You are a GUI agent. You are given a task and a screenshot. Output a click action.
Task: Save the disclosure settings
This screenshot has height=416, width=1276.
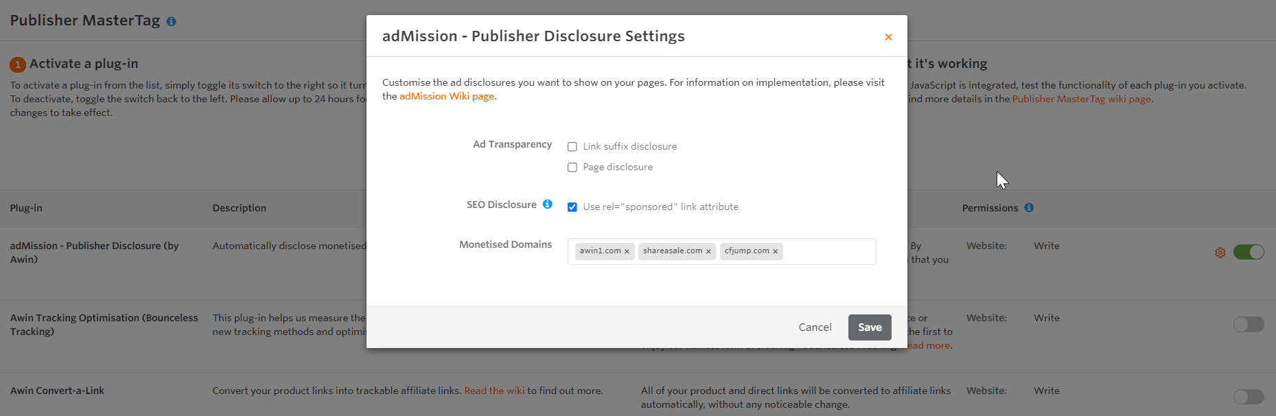pos(869,327)
